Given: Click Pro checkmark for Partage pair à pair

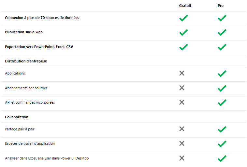Looking at the screenshot, I should tap(222, 129).
